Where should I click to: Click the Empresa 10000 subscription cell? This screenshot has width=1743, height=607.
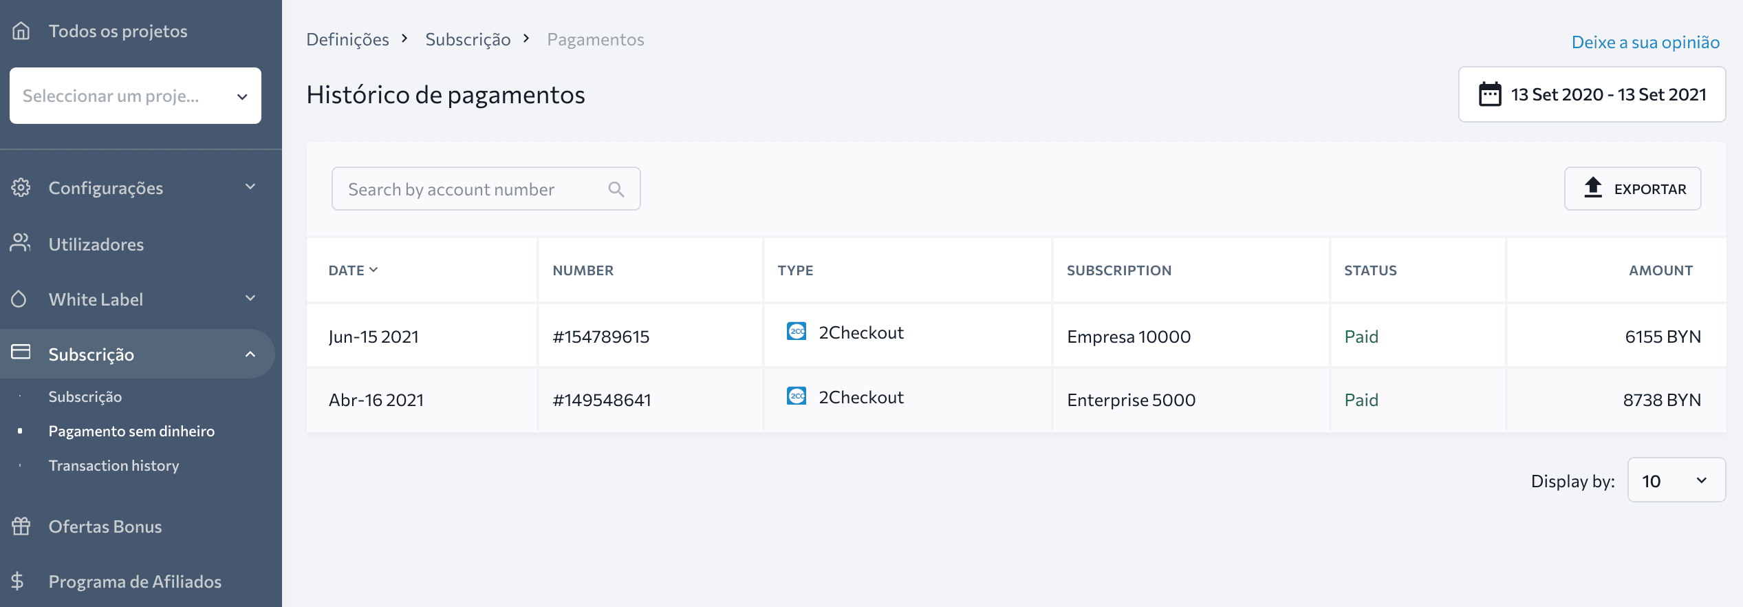coord(1129,337)
